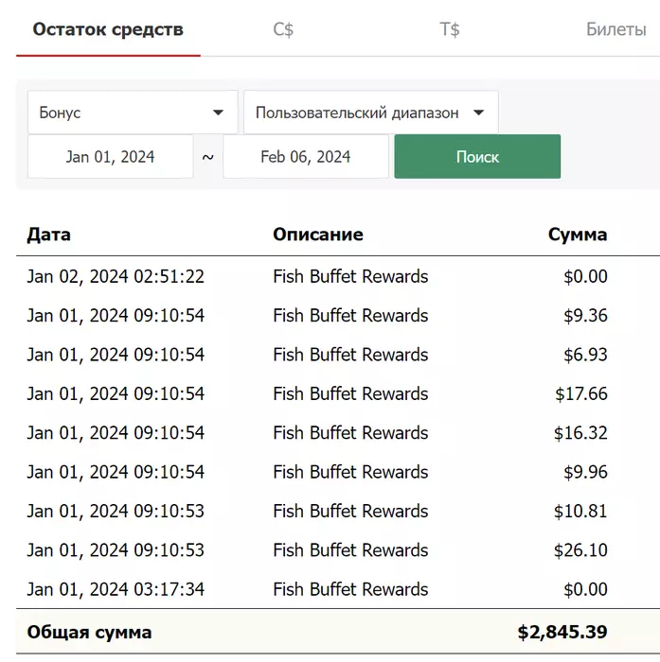Click the Jan 01, 2024 start date field
This screenshot has height=662, width=660.
point(110,157)
